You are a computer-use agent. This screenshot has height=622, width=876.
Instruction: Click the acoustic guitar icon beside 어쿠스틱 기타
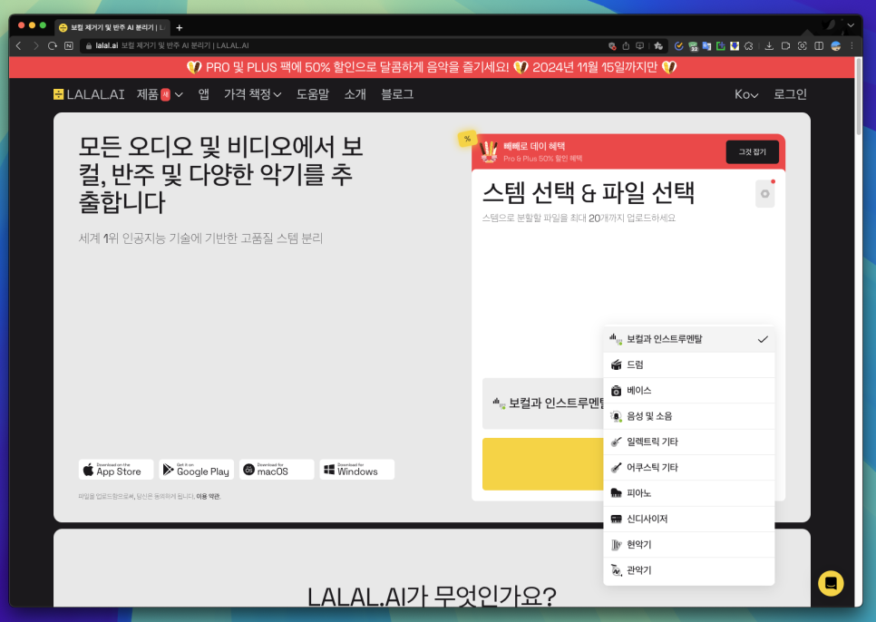pyautogui.click(x=617, y=467)
